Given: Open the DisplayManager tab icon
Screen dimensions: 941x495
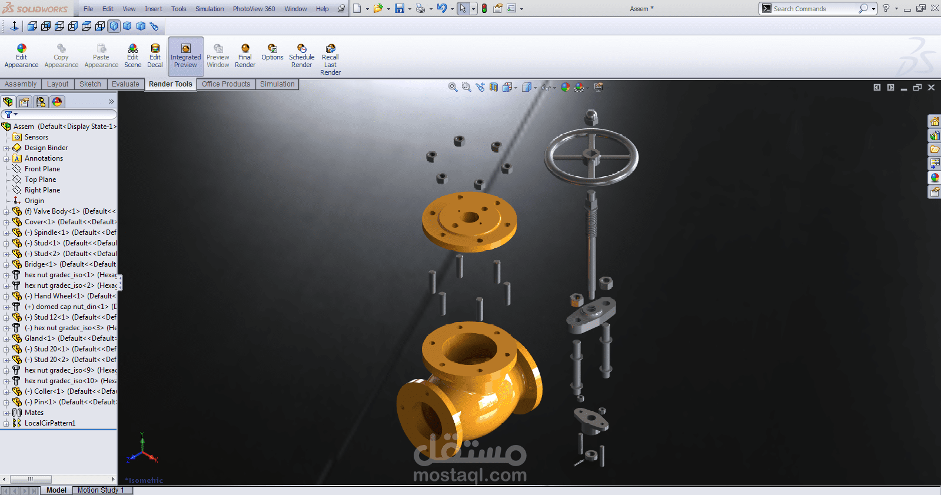Looking at the screenshot, I should click(57, 102).
